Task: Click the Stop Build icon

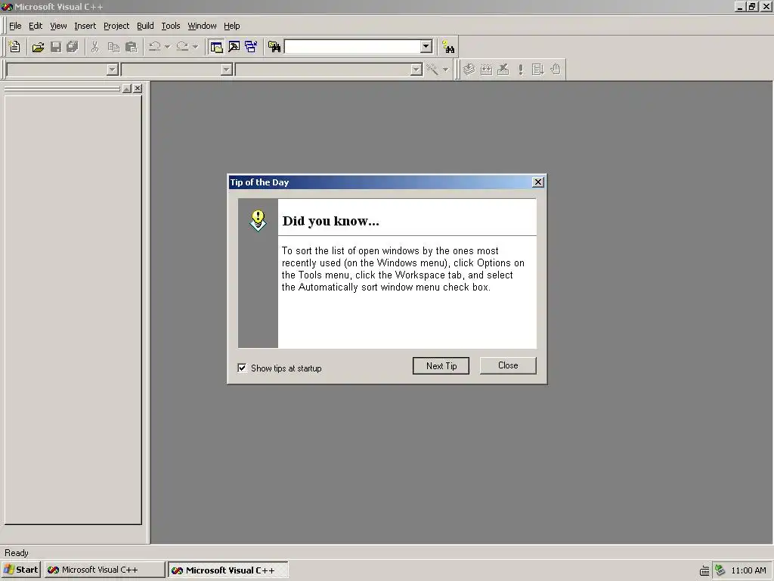Action: point(503,69)
